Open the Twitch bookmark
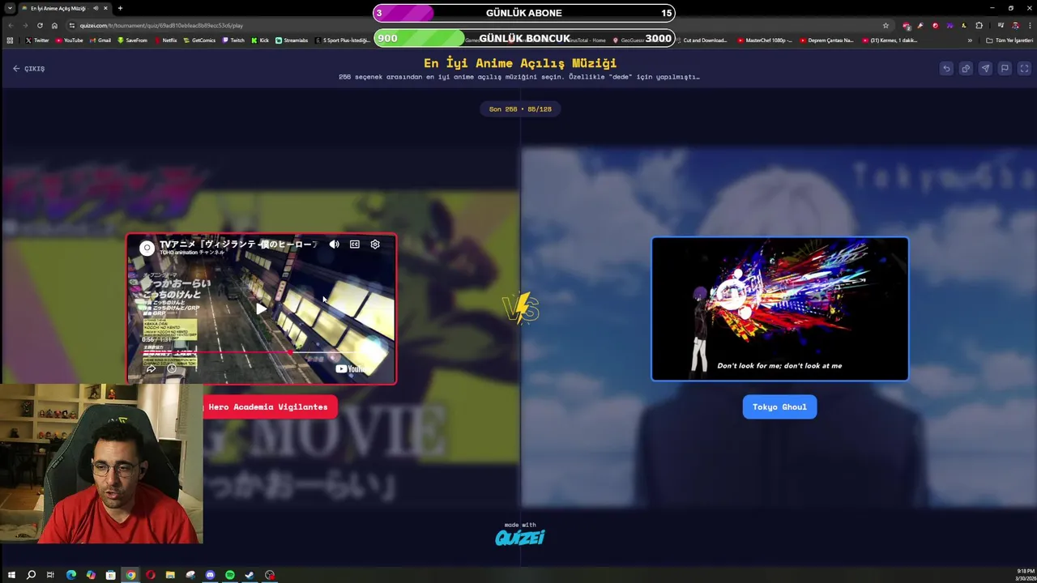 tap(233, 40)
